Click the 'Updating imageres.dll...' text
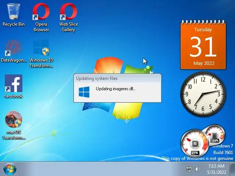This screenshot has height=176, width=235. click(x=116, y=89)
